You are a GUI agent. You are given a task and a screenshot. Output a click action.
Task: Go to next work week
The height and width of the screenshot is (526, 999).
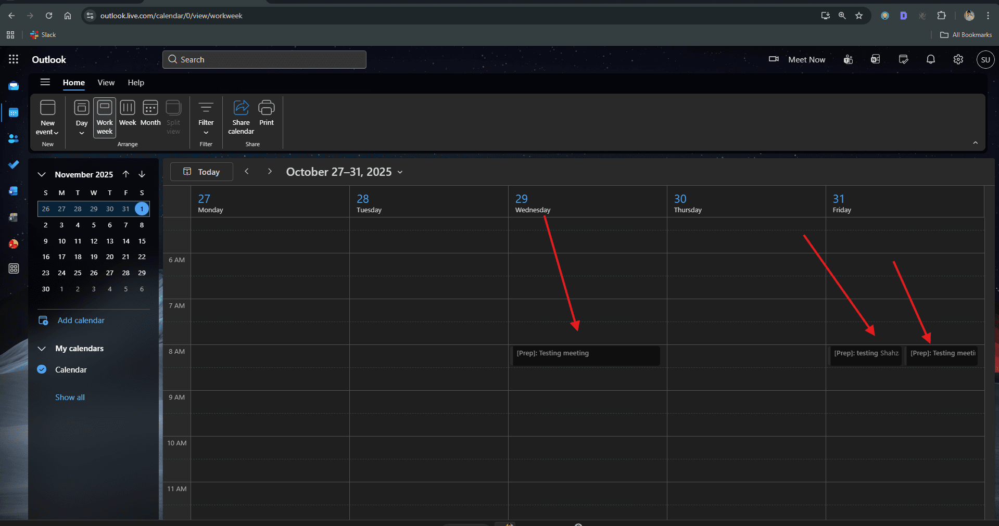[x=270, y=171]
